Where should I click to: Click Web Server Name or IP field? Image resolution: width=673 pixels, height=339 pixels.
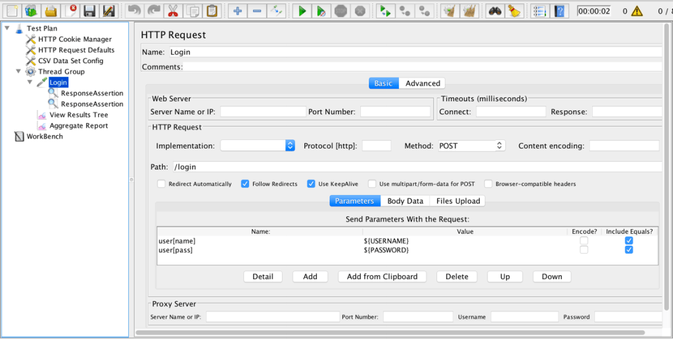[x=263, y=112]
